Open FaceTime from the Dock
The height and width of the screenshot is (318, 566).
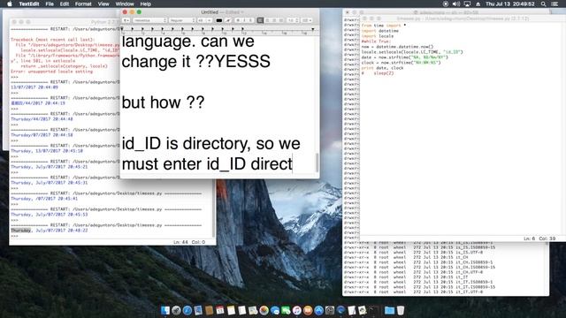(286, 310)
